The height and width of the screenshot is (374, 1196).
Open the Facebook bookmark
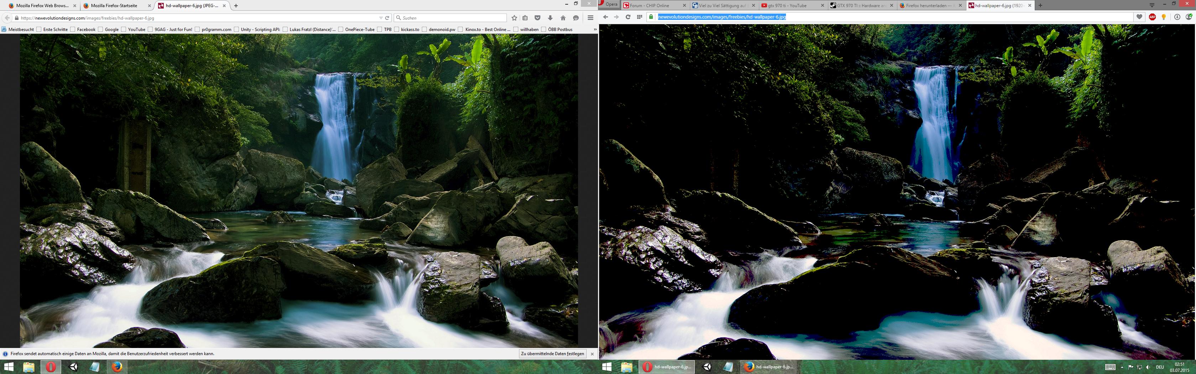[x=83, y=29]
